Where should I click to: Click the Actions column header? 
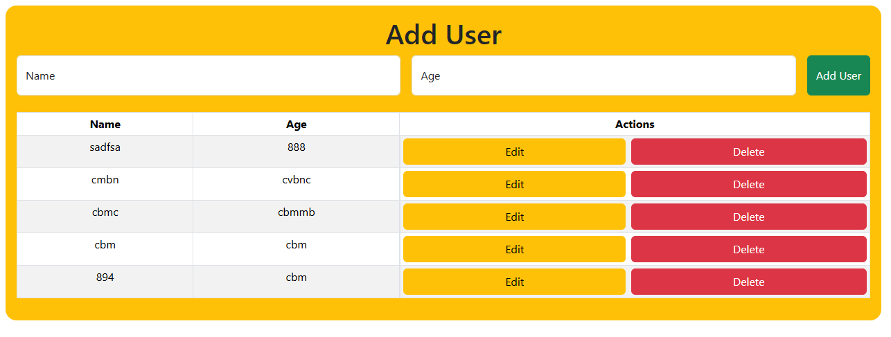click(635, 125)
